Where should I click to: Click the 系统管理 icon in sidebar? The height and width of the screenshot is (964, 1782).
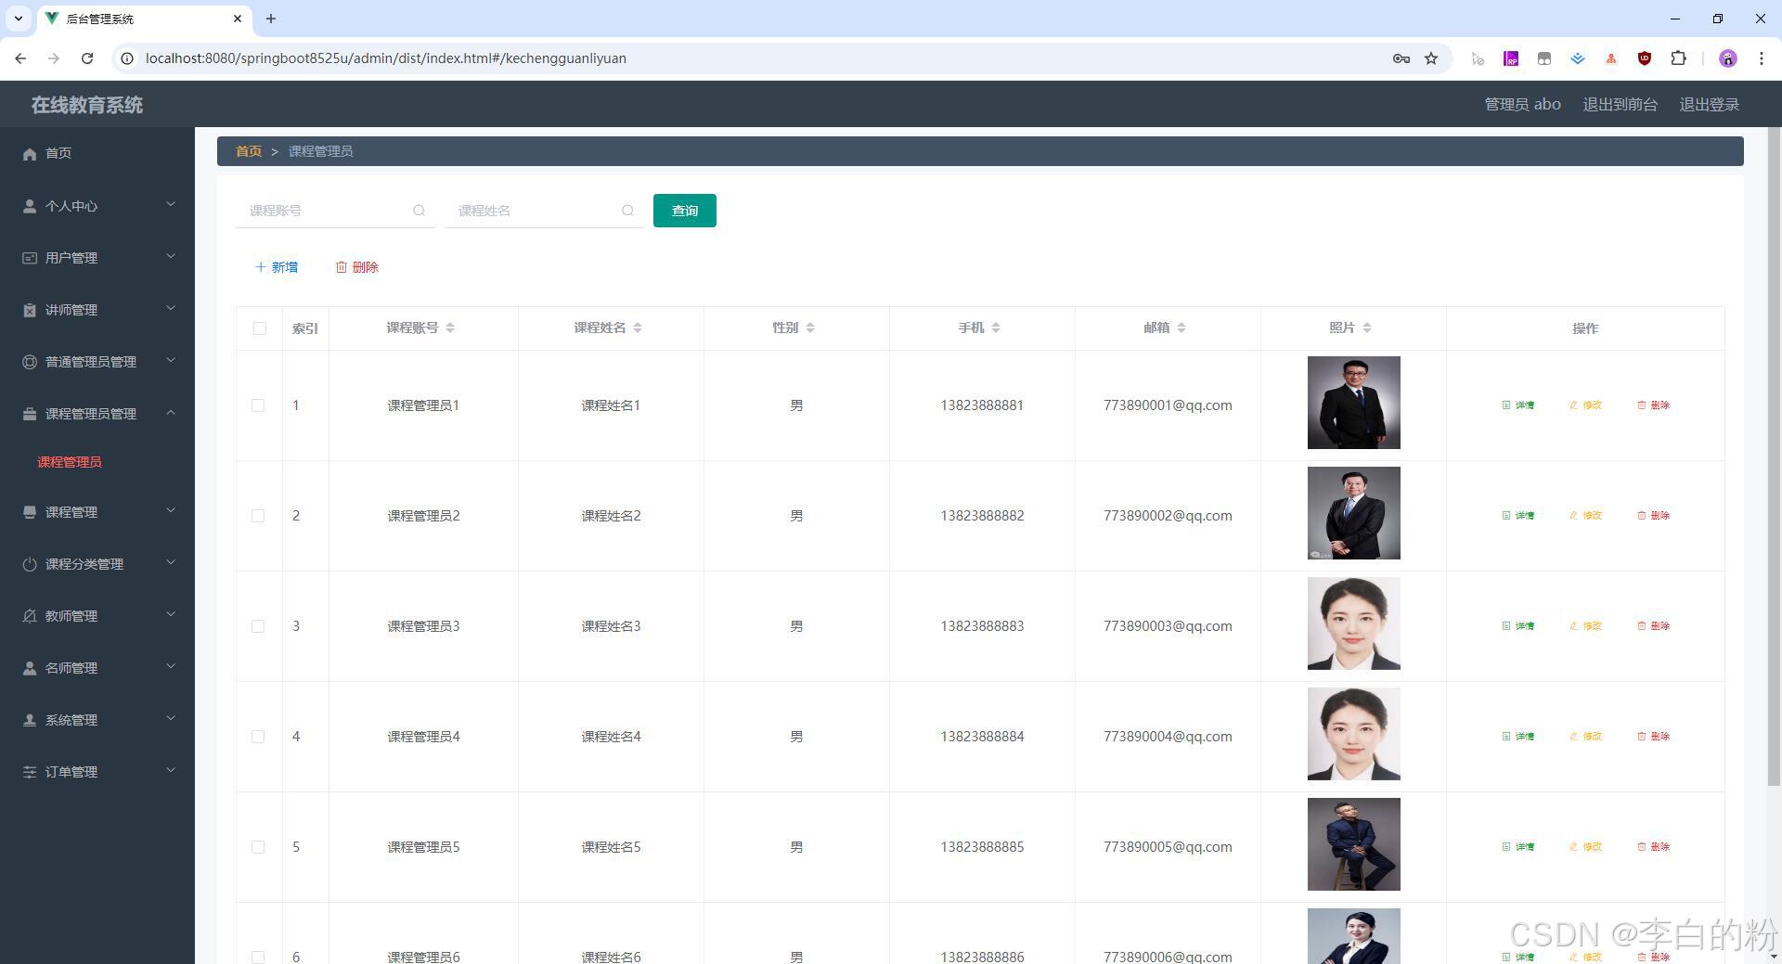[x=30, y=720]
